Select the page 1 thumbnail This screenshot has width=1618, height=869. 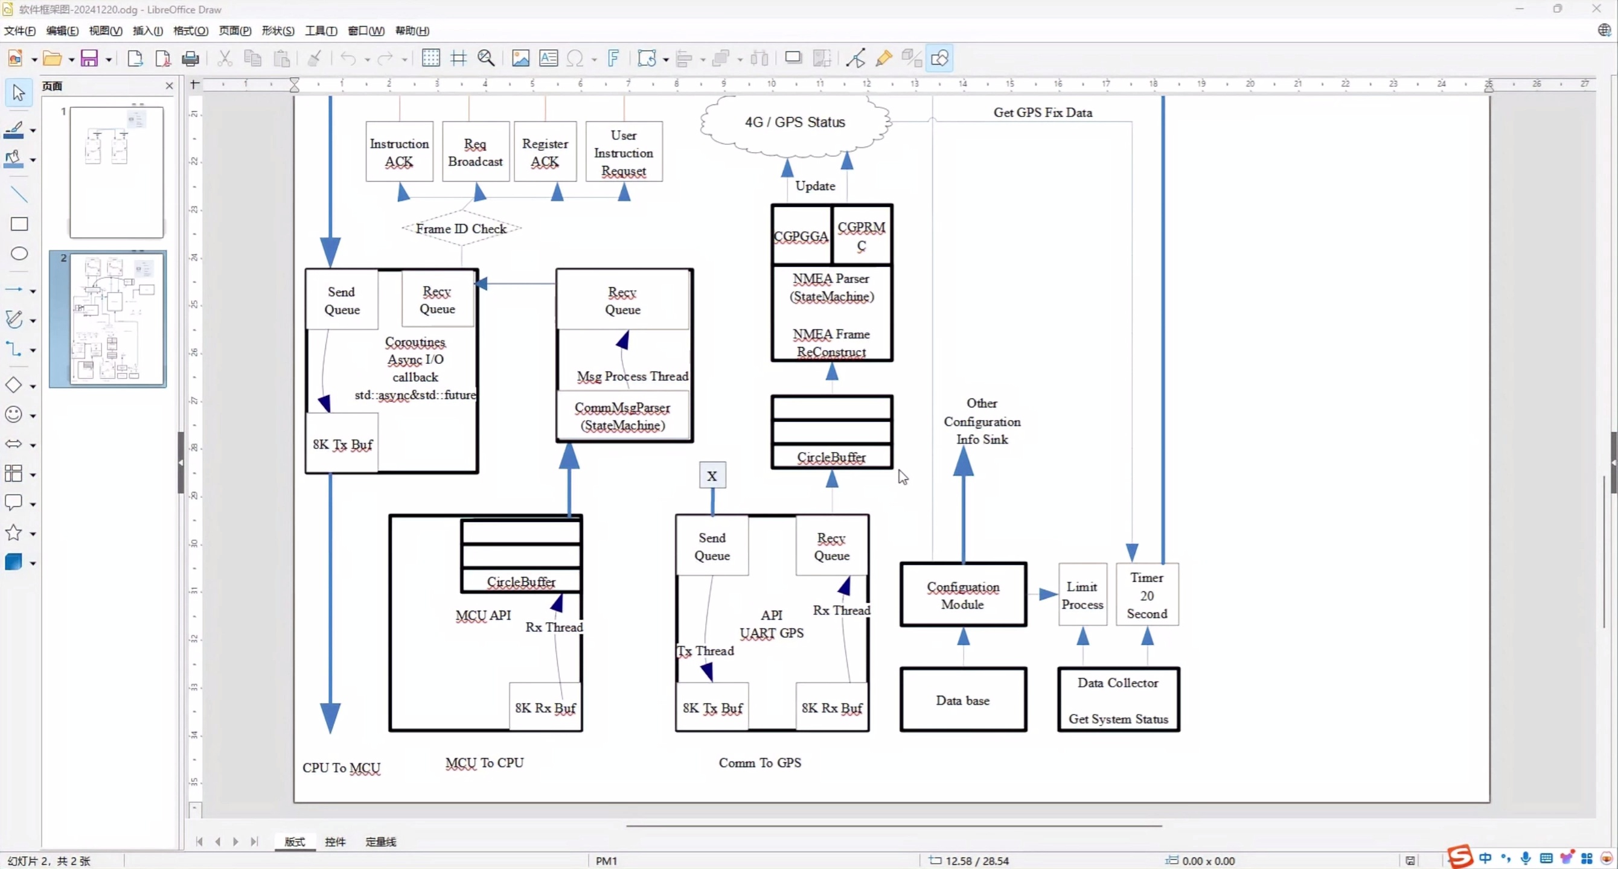pyautogui.click(x=116, y=172)
